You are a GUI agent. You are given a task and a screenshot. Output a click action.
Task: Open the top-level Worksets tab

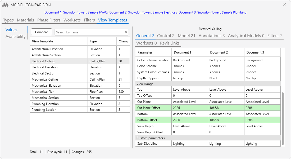(x=72, y=20)
